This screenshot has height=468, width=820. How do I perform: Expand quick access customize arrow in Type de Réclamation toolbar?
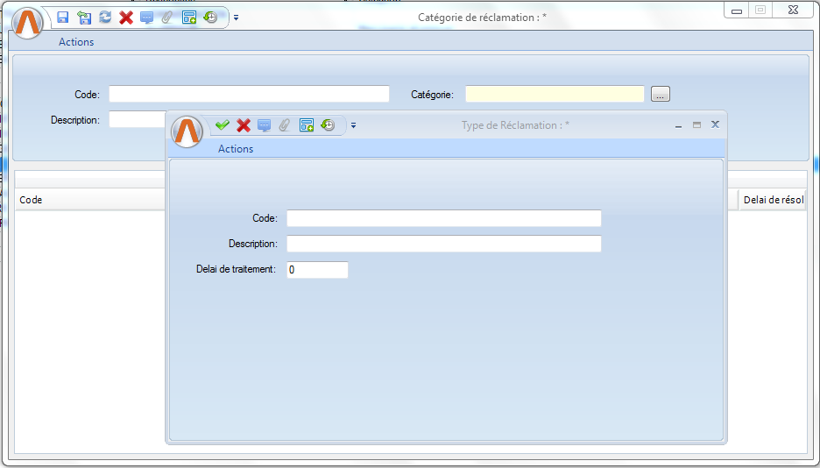tap(353, 125)
